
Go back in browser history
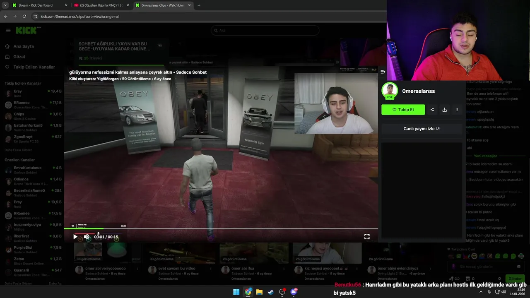tap(6, 16)
